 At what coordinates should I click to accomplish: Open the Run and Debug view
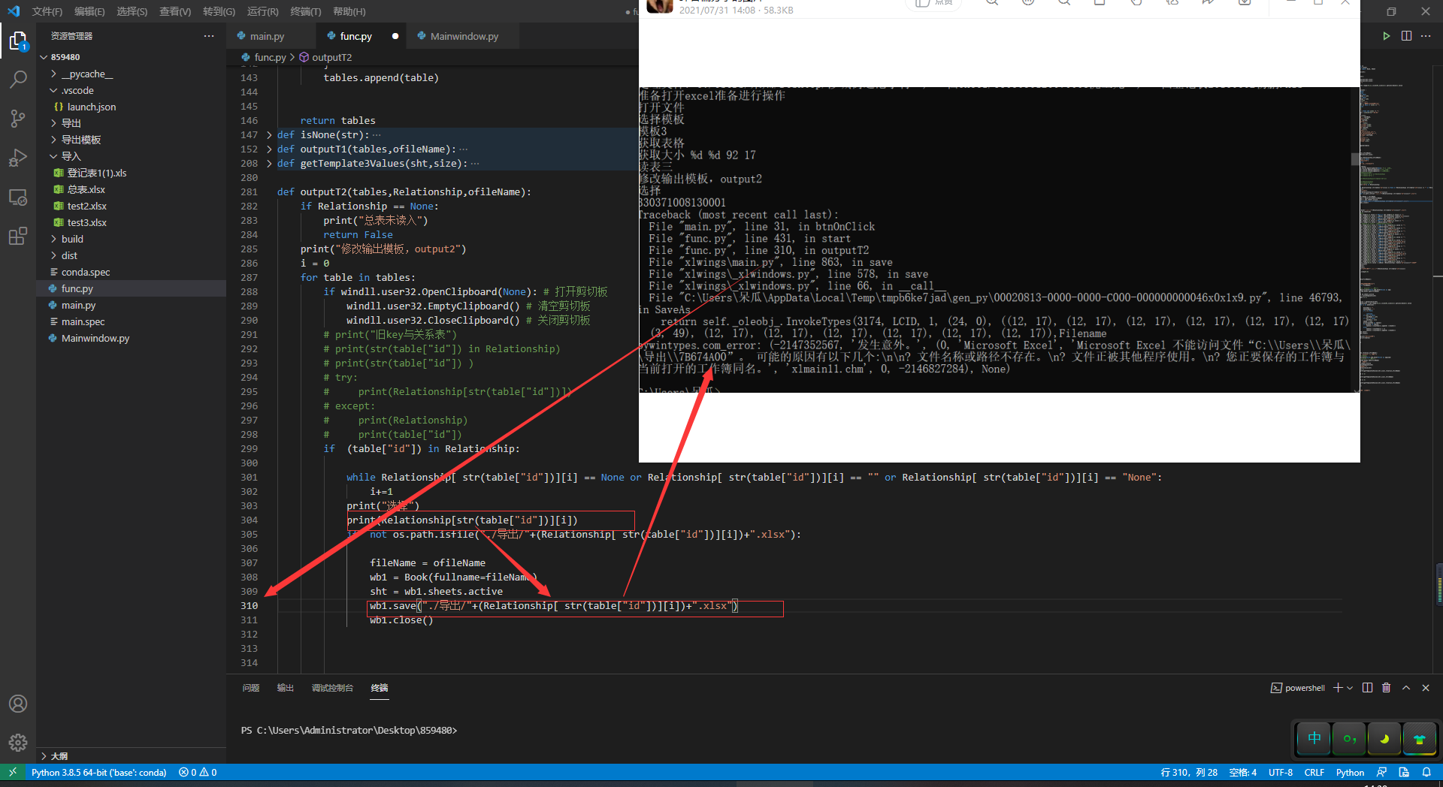(x=18, y=158)
